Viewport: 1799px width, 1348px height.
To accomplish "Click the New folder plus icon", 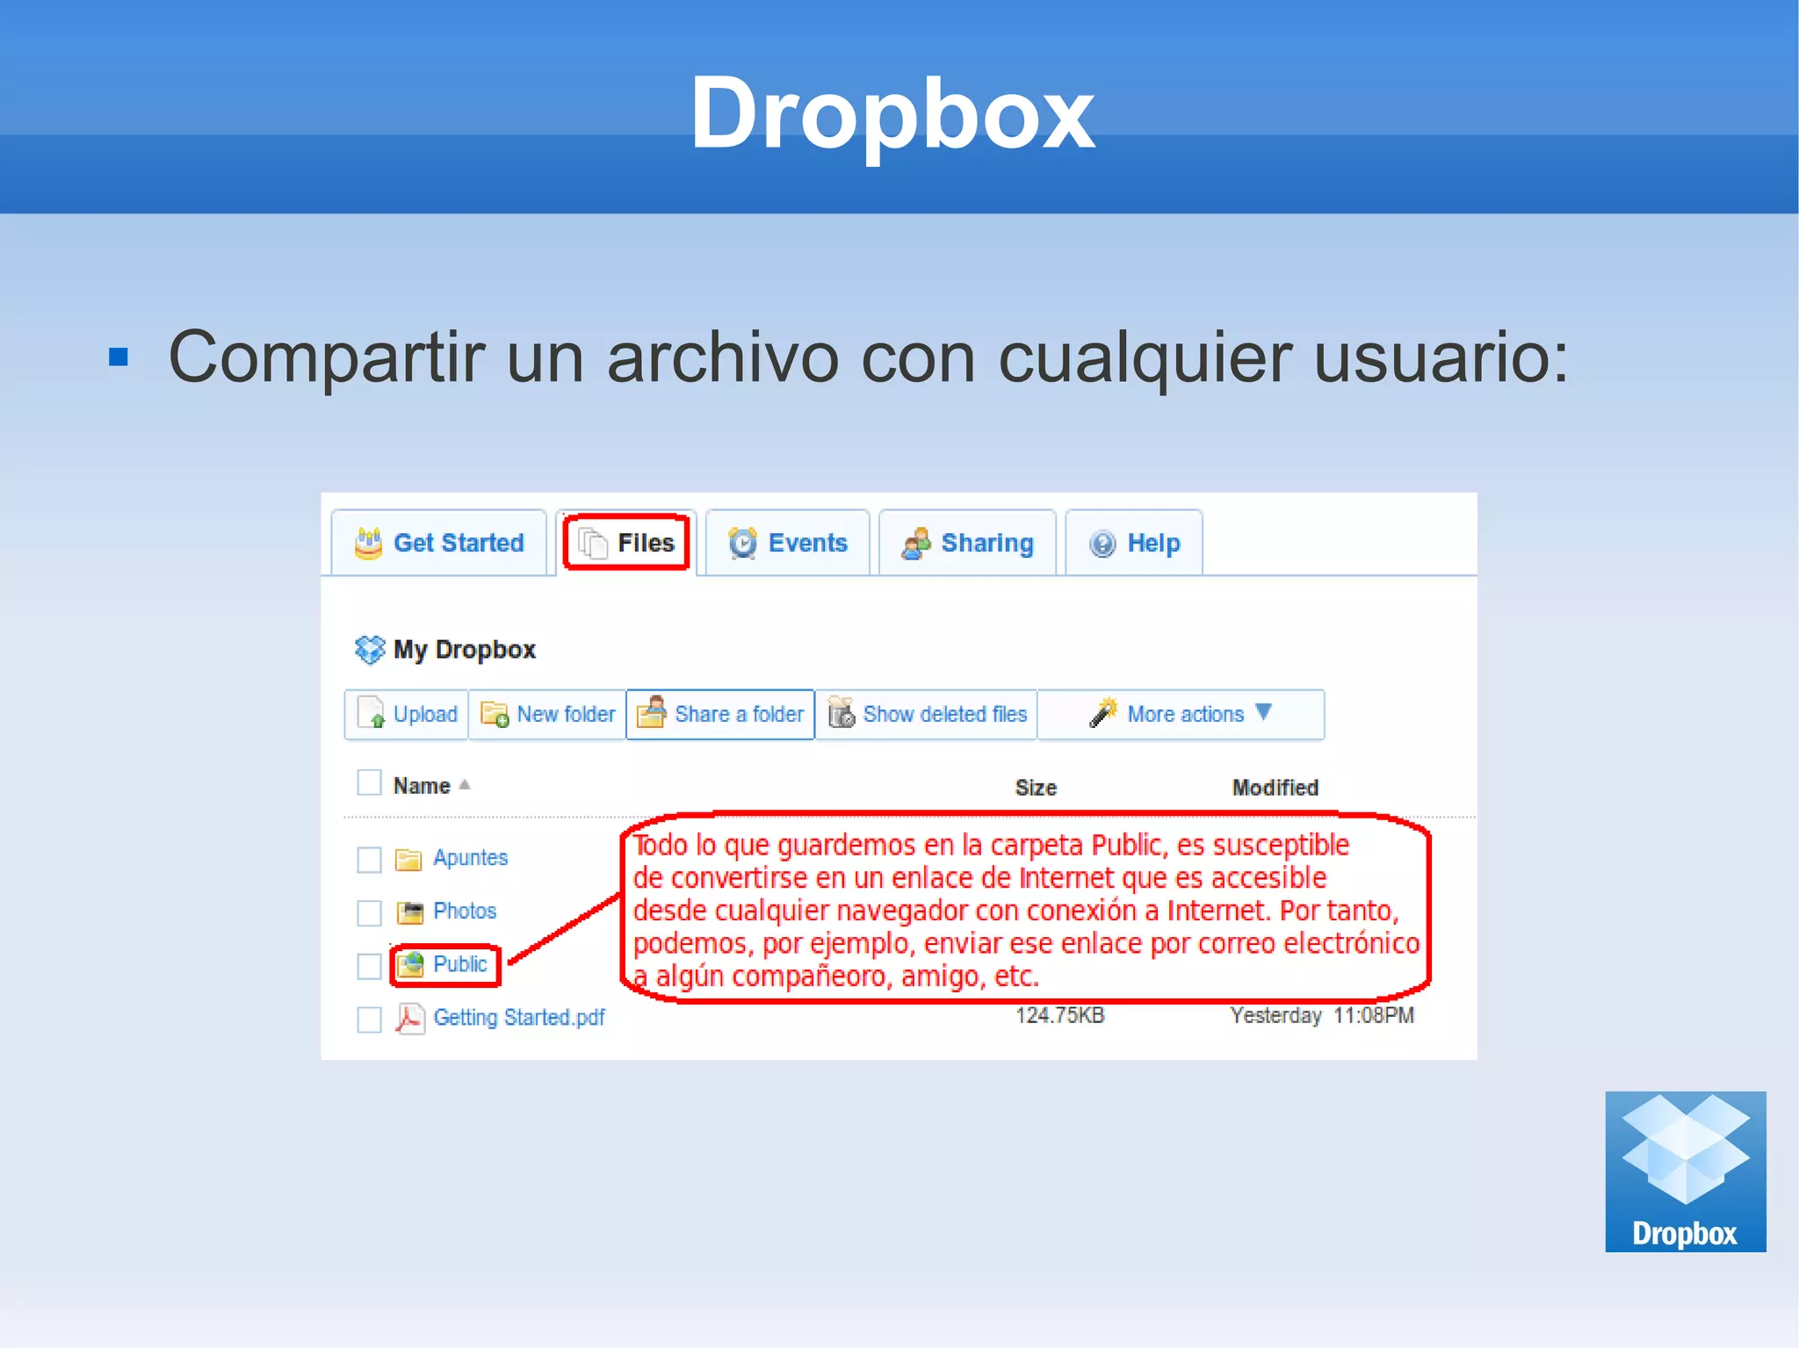I will 495,714.
